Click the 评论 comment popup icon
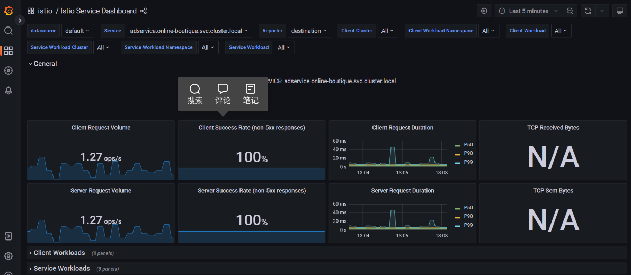The image size is (631, 275). [223, 94]
